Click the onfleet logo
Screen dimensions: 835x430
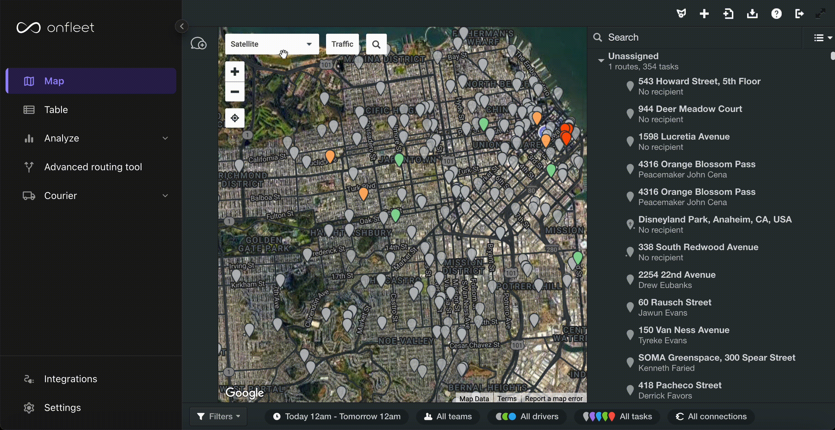tap(56, 28)
